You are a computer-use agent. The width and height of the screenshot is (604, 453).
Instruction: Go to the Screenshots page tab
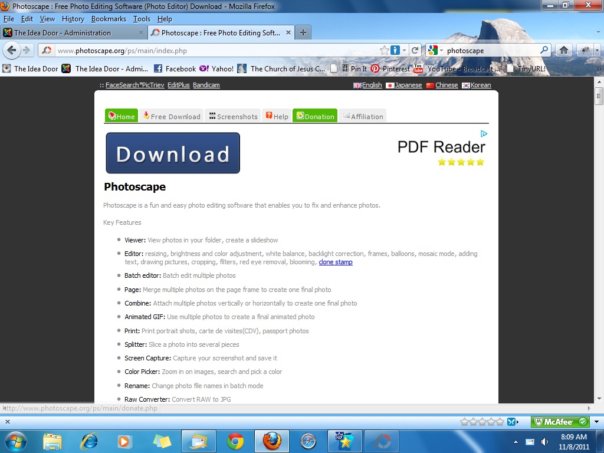coord(233,116)
